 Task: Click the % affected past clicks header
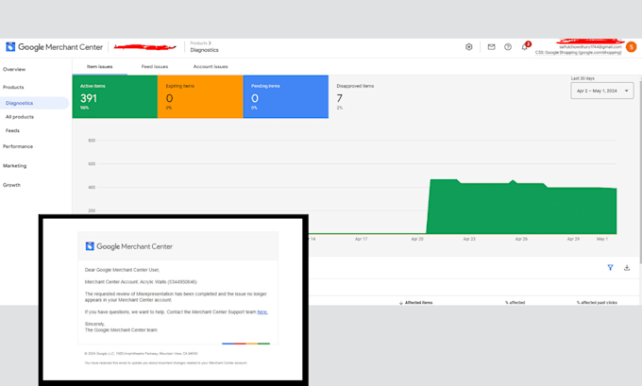[597, 303]
